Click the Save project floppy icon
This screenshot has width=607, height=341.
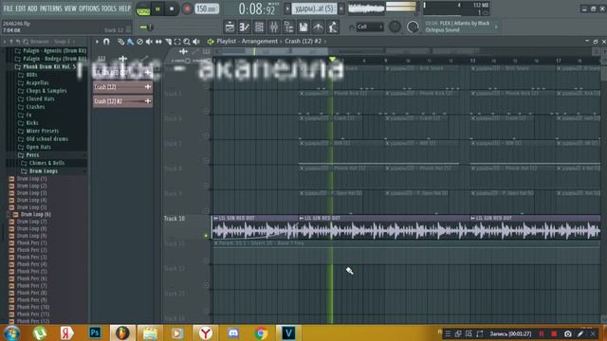tap(303, 27)
